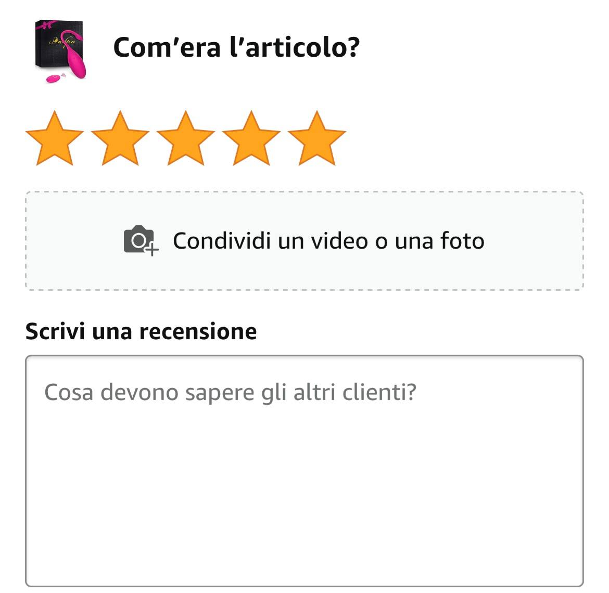This screenshot has height=593, width=609.
Task: Click the middle star of the rating row
Action: 186,138
